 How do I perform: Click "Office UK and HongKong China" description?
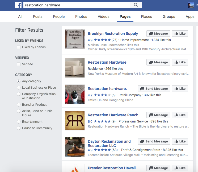111,100
